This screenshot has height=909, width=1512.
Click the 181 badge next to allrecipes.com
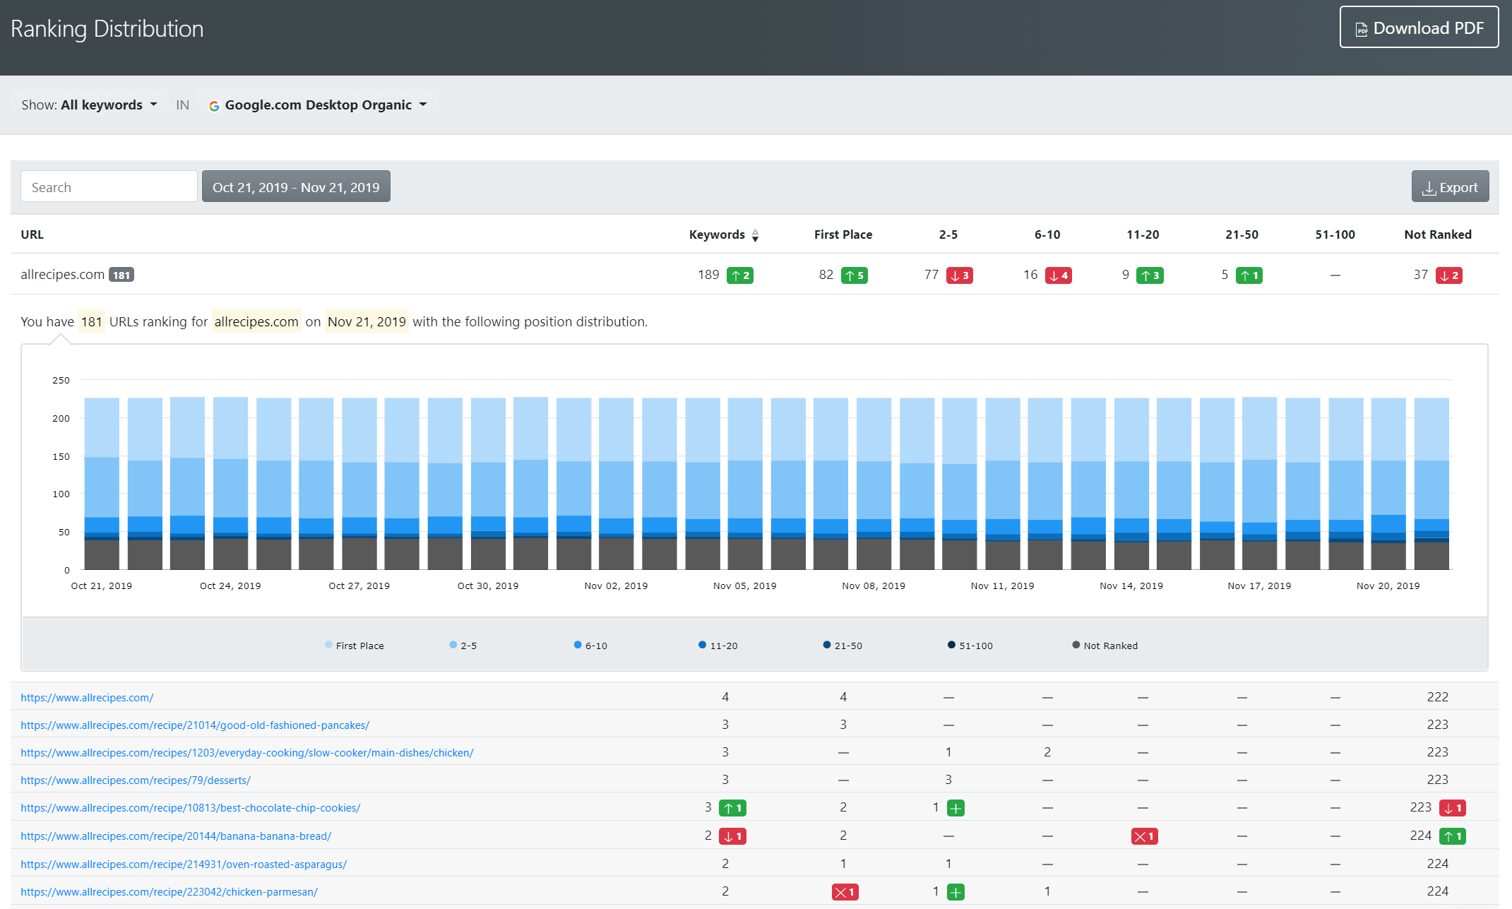pos(121,275)
